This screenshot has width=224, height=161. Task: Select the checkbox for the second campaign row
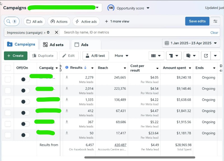[x=8, y=90]
